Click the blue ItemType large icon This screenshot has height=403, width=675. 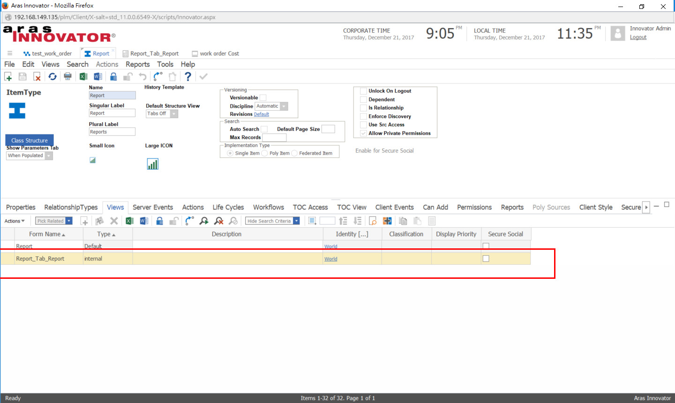(17, 111)
